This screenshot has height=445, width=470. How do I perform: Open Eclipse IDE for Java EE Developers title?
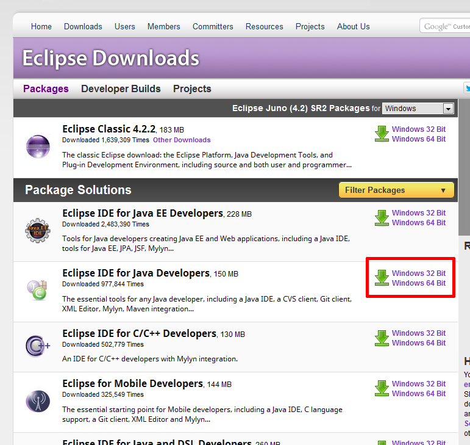click(143, 214)
